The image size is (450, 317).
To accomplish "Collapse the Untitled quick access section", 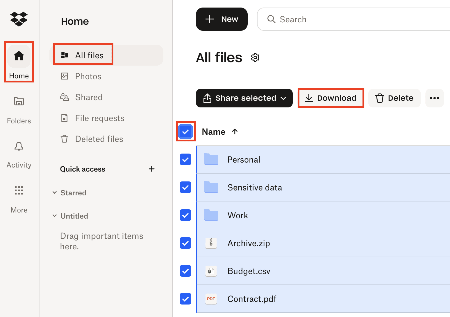I will coord(55,216).
